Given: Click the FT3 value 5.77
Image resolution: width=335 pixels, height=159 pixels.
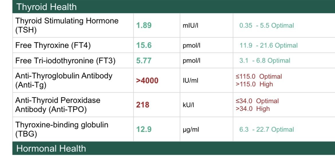Looking at the screenshot, I should 144,61.
